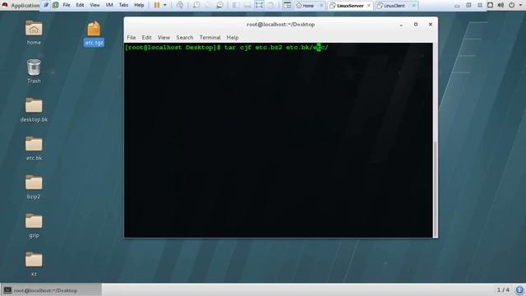Click the terminal title bar root@localhost:~/Desktop

[x=280, y=25]
